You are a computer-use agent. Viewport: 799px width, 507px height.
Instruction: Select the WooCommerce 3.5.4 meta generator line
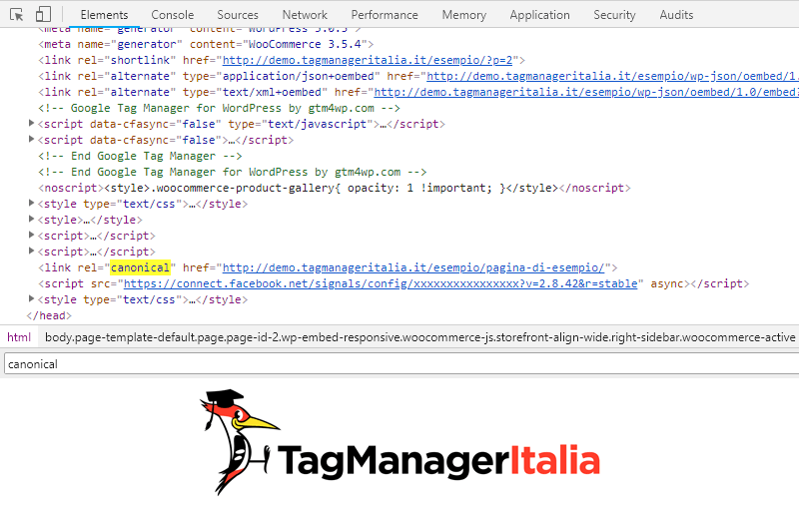coord(206,44)
